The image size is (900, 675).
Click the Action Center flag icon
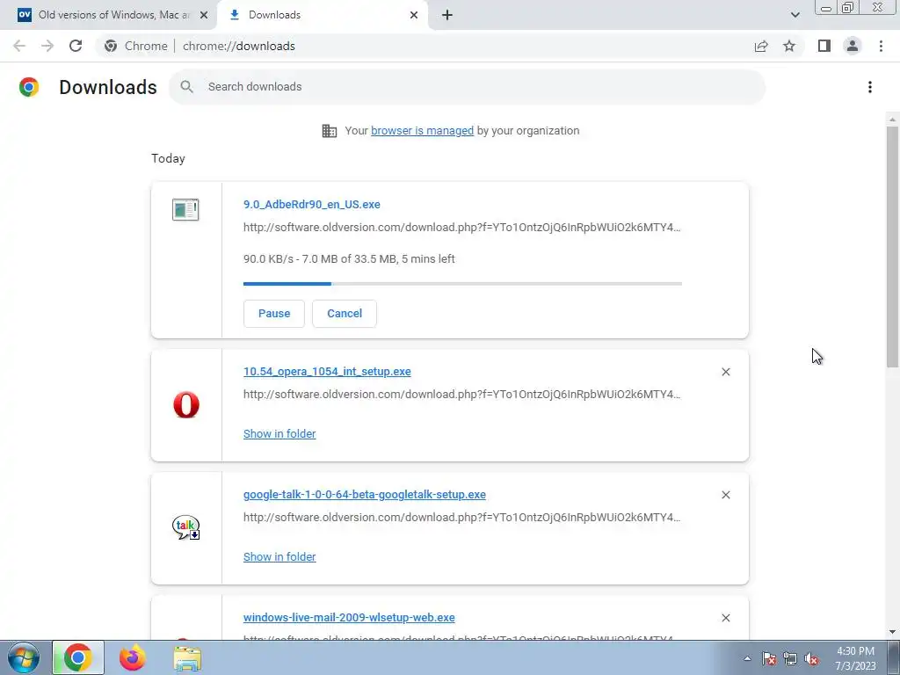click(x=768, y=658)
